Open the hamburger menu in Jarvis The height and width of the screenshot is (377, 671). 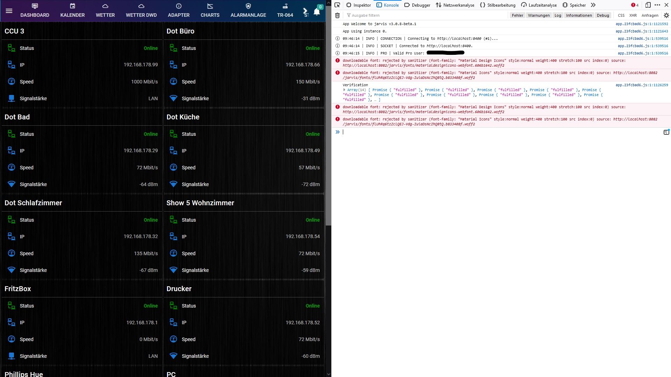[x=9, y=11]
